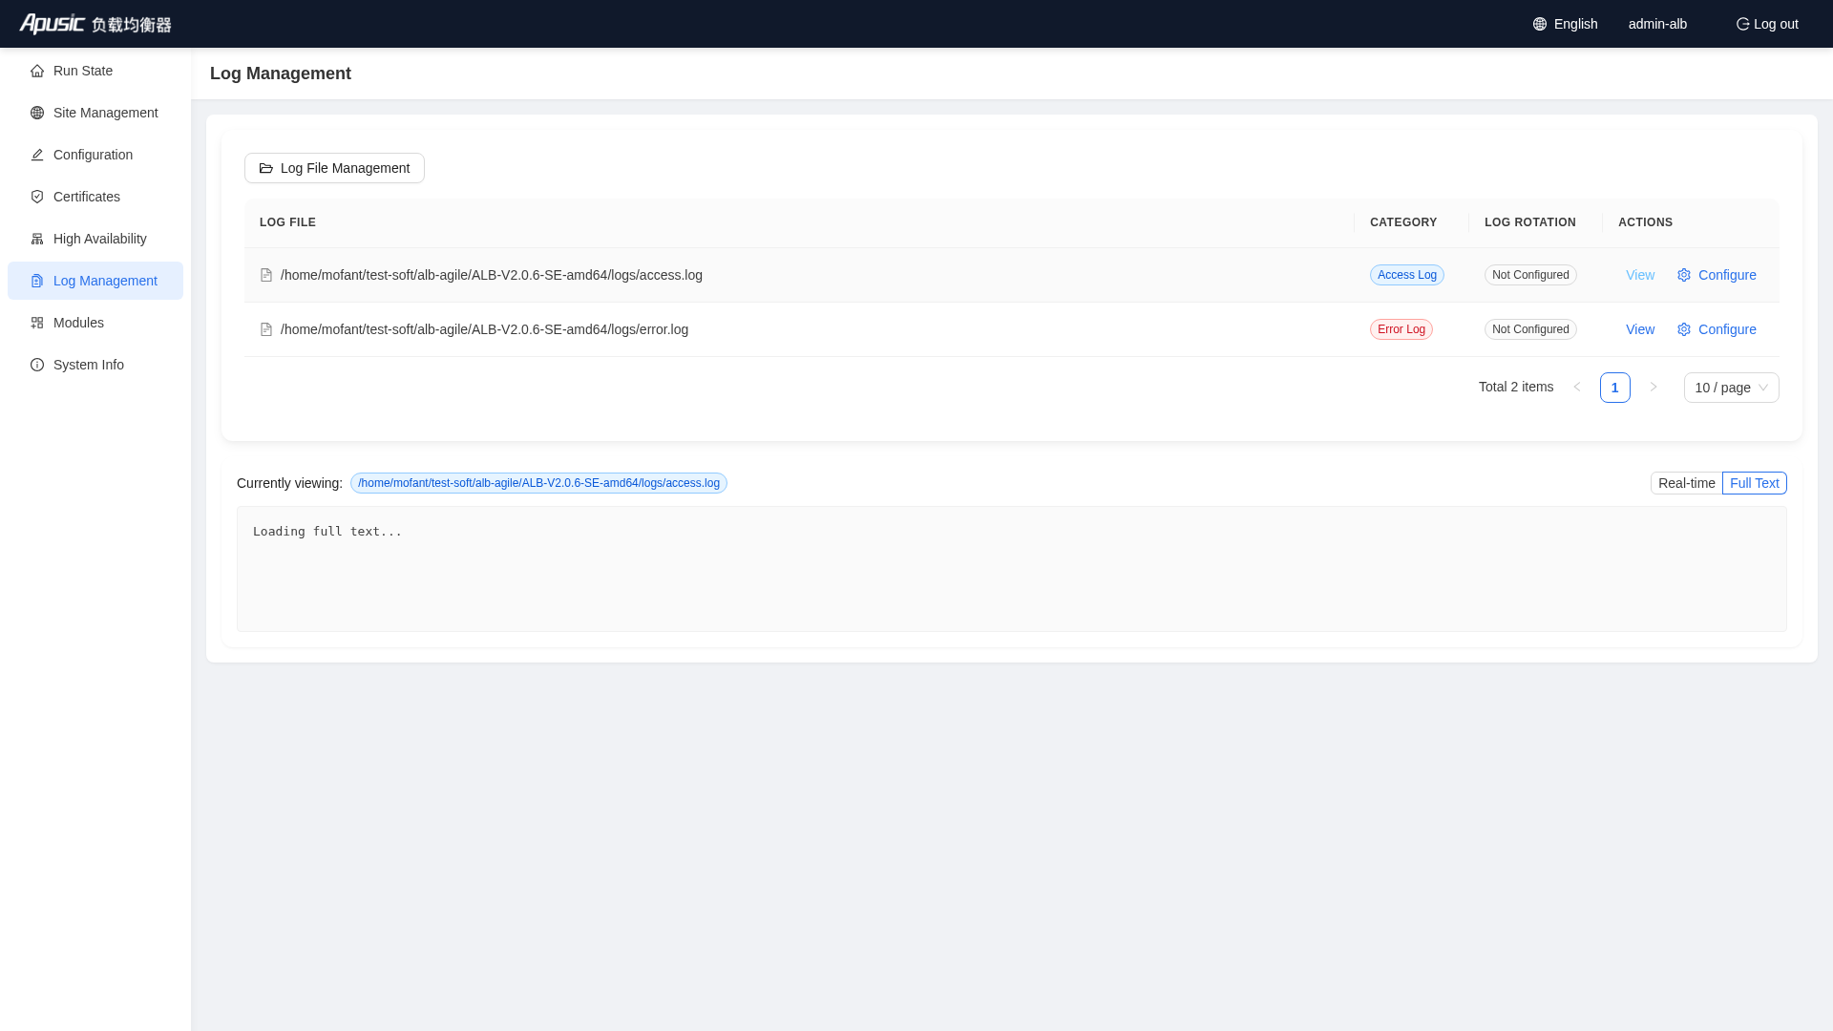The height and width of the screenshot is (1031, 1833).
Task: Go to the next page arrow
Action: (x=1654, y=388)
